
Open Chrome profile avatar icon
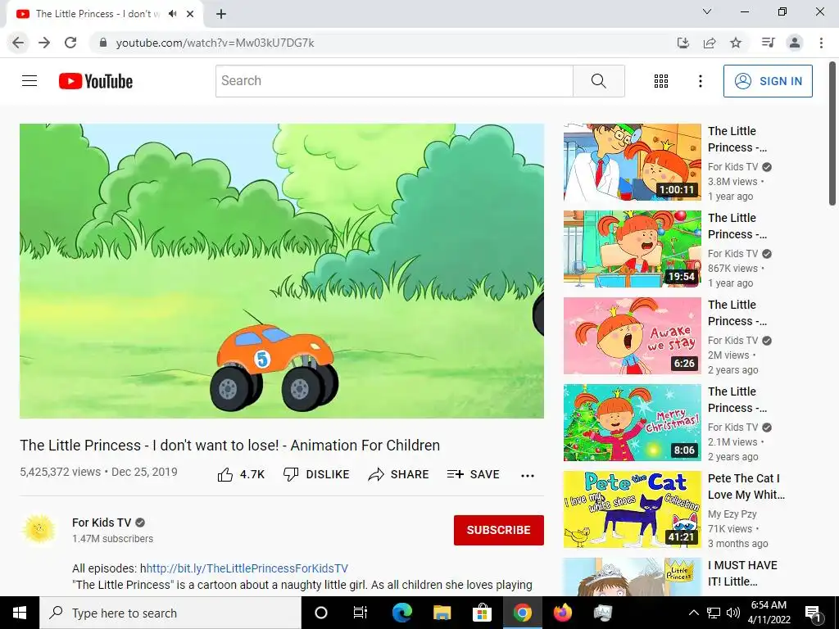coord(795,43)
